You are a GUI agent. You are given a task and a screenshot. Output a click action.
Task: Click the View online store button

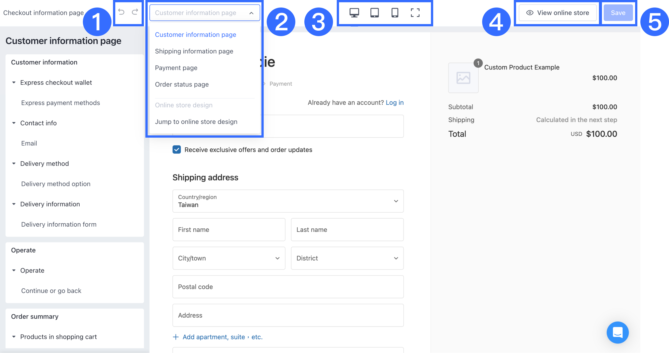tap(557, 13)
